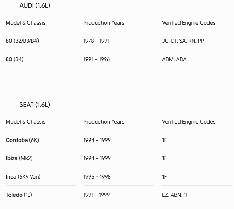This screenshot has width=234, height=209.
Task: Click the EZ, ABN, 1F engine codes cell
Action: (x=175, y=195)
